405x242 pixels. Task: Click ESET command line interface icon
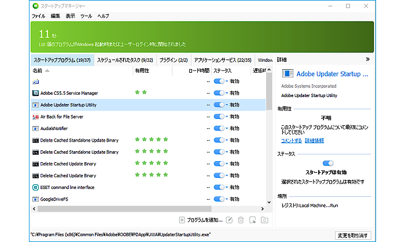pos(36,187)
